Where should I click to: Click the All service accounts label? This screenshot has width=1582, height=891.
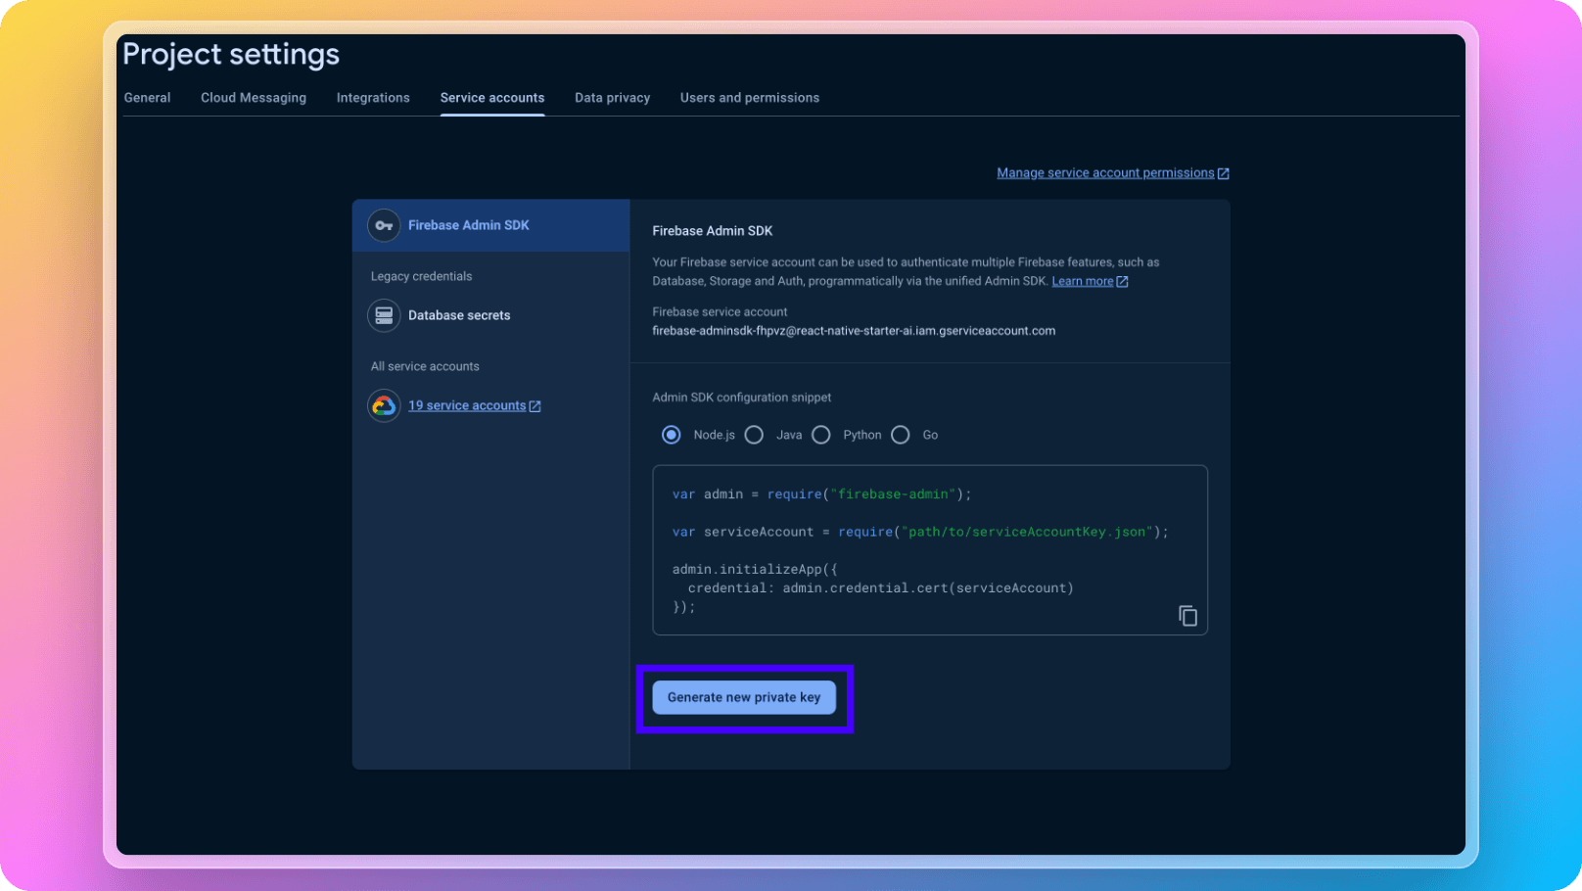[x=425, y=366]
